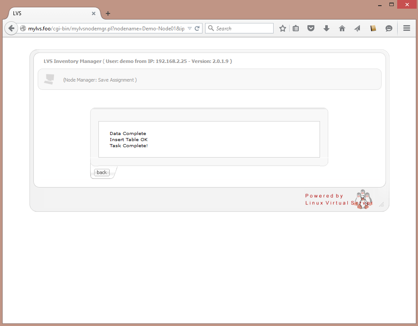Select the LVS tab
Image resolution: width=418 pixels, height=326 pixels.
pos(48,13)
